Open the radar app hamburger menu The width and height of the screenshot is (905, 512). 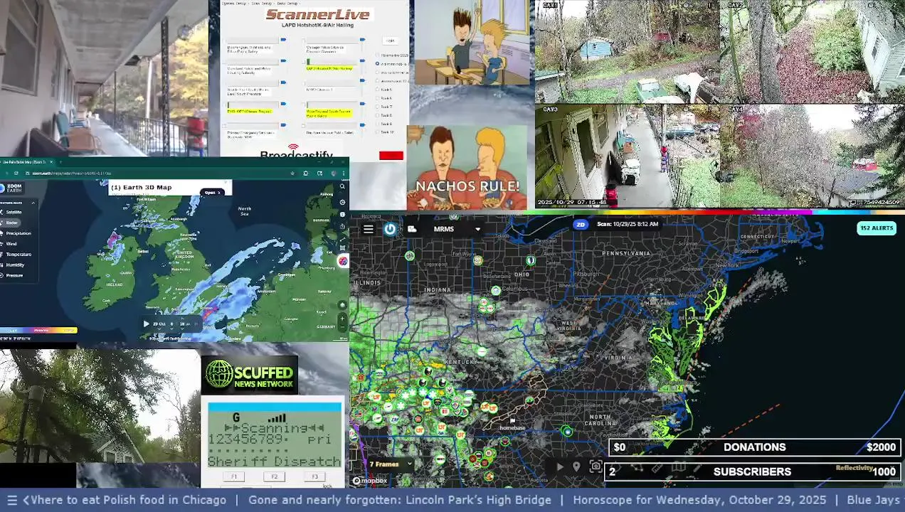[x=368, y=229]
